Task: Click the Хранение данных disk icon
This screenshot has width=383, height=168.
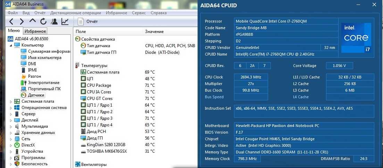Action: [17, 133]
